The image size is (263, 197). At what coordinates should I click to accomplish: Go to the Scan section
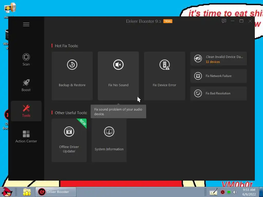click(26, 60)
